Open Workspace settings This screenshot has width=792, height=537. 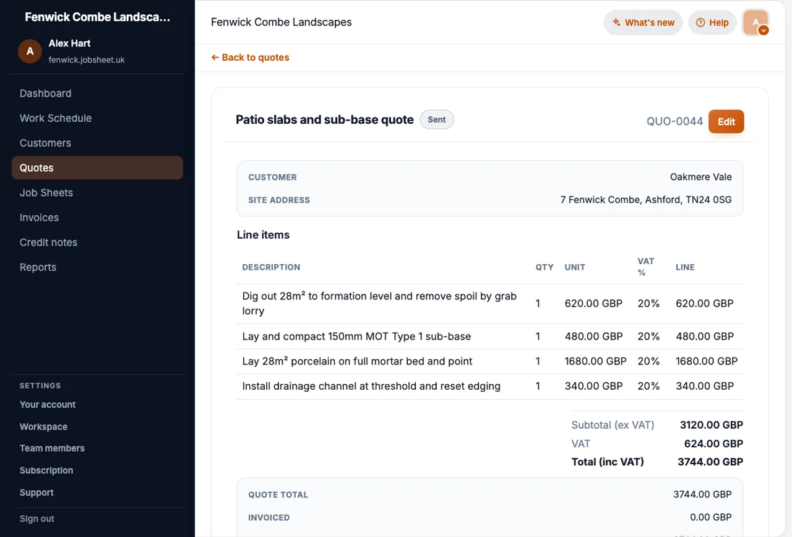(43, 427)
